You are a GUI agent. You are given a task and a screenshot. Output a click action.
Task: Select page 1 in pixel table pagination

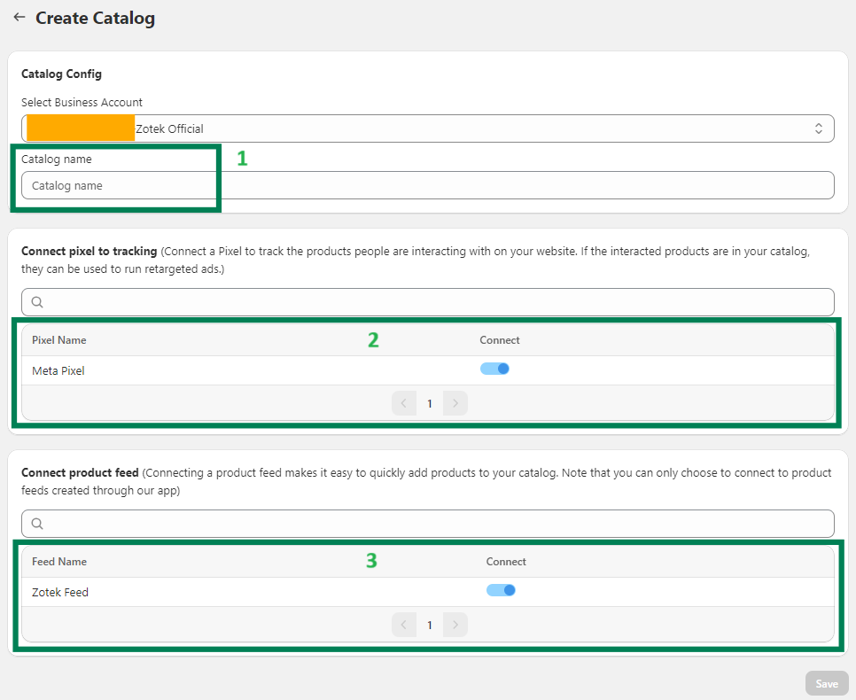[430, 403]
